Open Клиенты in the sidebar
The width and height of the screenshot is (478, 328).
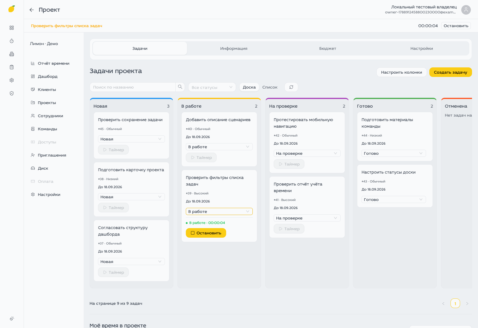pyautogui.click(x=47, y=89)
